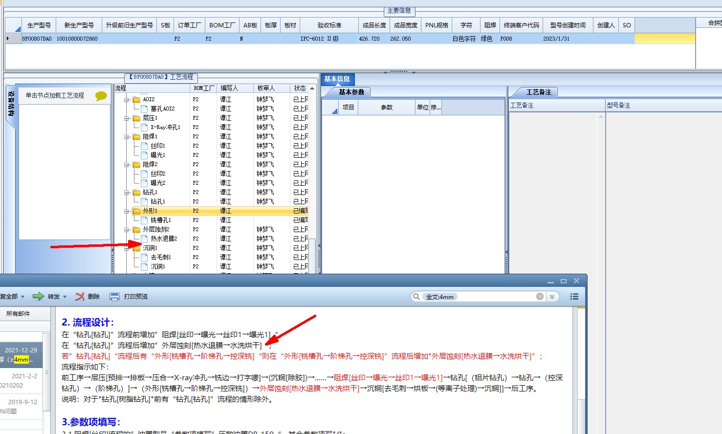This screenshot has height=434, width=722.
Task: Open the list view options icon beside search
Action: pos(574,296)
